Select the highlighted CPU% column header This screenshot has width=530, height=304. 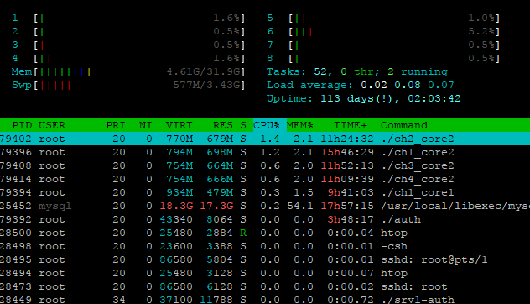[270, 125]
